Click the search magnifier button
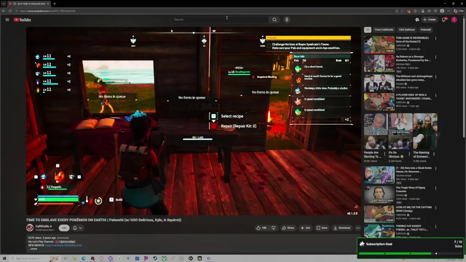This screenshot has width=466, height=262. click(x=275, y=20)
